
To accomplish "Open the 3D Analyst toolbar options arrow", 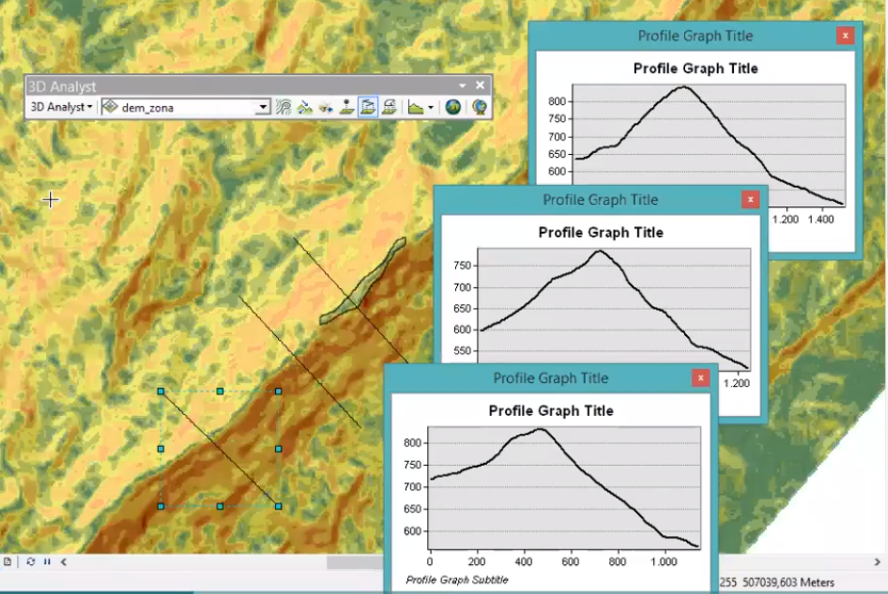I will [x=463, y=86].
